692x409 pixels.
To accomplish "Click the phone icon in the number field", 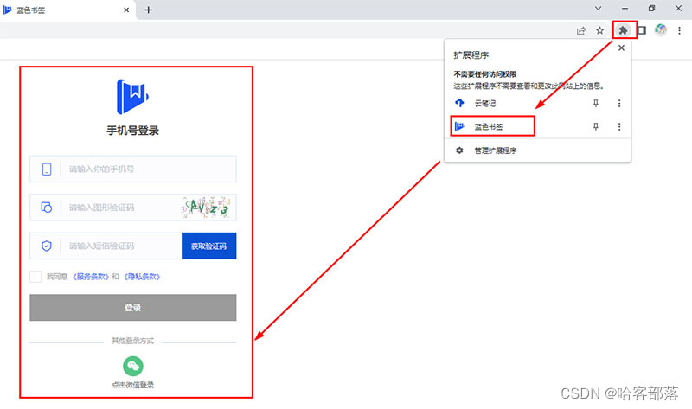I will tap(47, 169).
